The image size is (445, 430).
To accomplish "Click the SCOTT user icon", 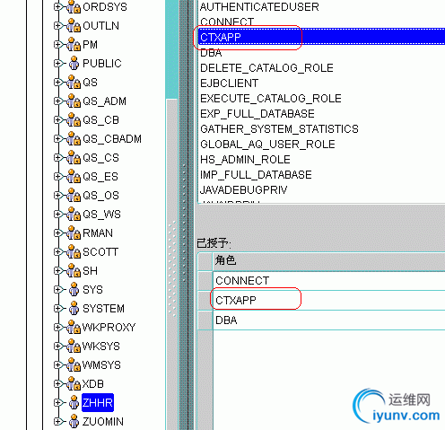I will [74, 252].
